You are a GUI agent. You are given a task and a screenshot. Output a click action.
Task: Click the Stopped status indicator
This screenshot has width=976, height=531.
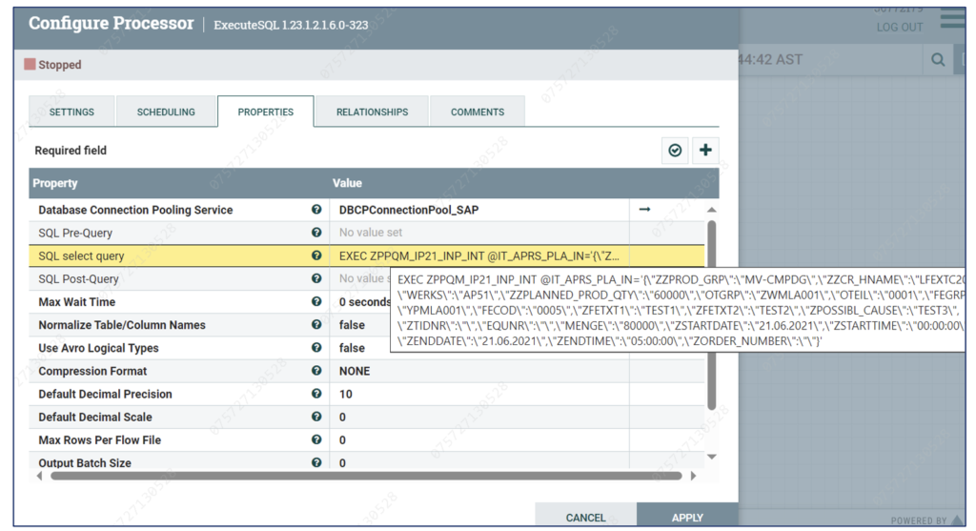[53, 65]
